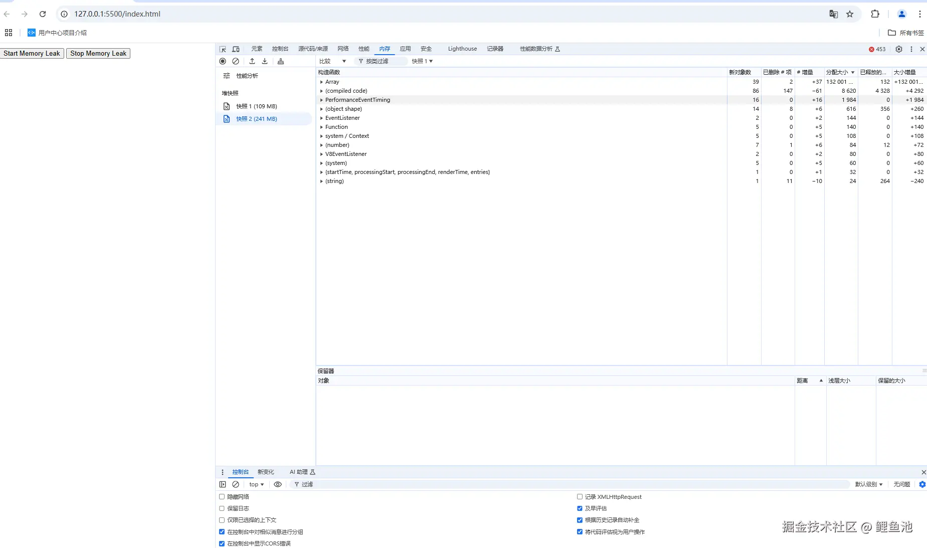This screenshot has height=548, width=927.
Task: Open the 比较 view dropdown
Action: (332, 61)
